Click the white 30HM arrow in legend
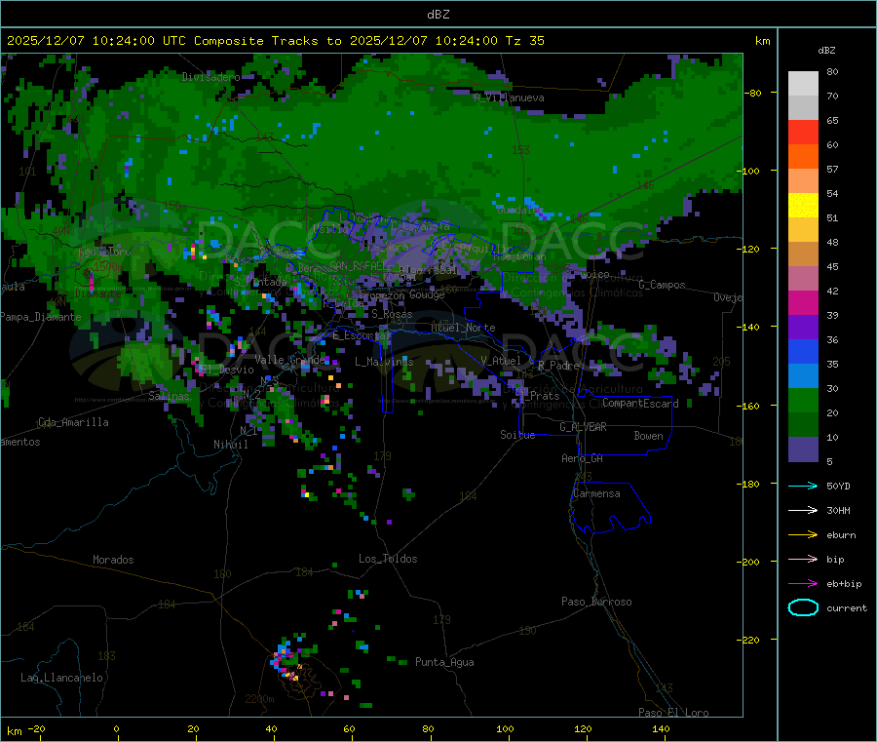Image resolution: width=877 pixels, height=742 pixels. (803, 510)
